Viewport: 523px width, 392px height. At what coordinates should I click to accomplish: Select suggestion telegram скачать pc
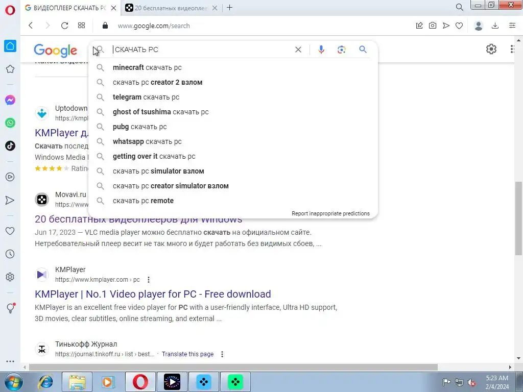tap(233, 97)
